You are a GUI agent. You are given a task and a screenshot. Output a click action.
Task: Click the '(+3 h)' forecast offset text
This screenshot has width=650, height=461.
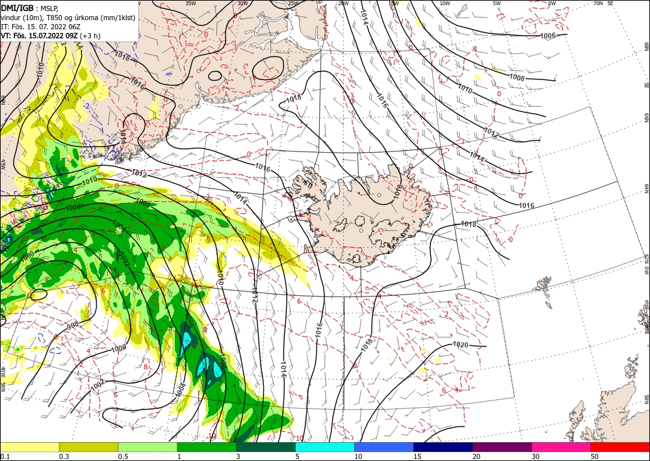90,36
